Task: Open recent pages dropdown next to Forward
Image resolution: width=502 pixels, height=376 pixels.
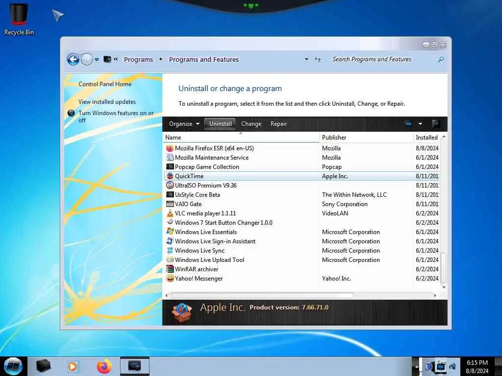Action: tap(97, 59)
